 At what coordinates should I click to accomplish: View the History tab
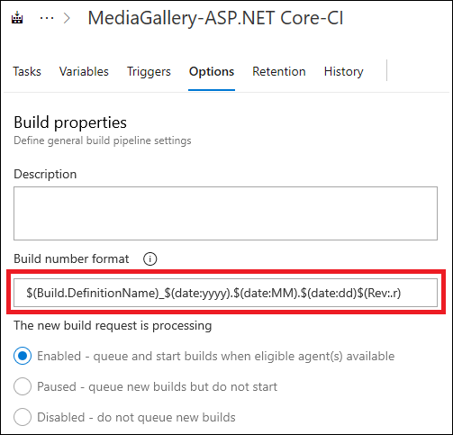point(344,71)
